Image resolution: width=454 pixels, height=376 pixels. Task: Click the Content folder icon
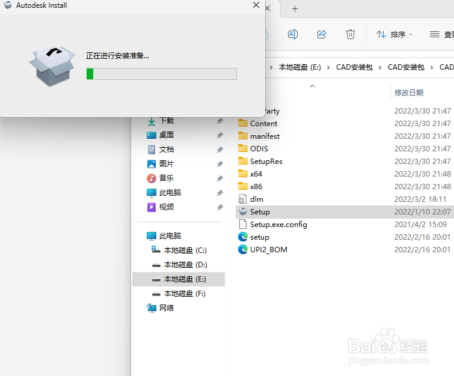[x=243, y=123]
